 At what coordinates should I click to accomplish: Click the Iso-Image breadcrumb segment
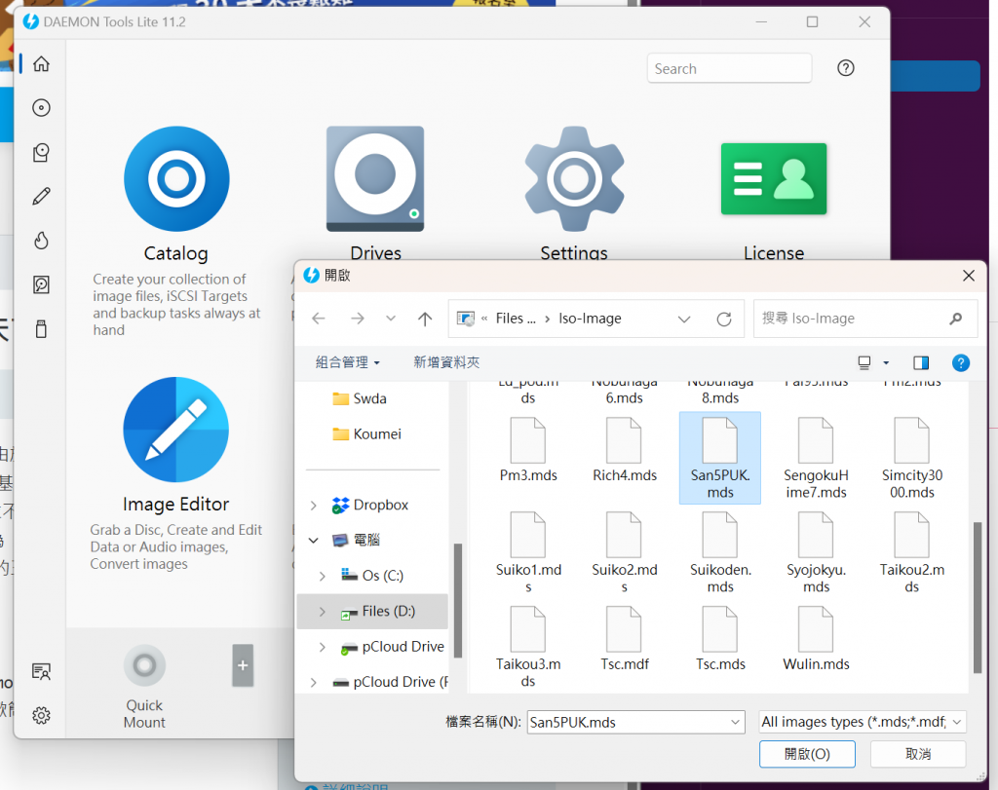pyautogui.click(x=590, y=319)
